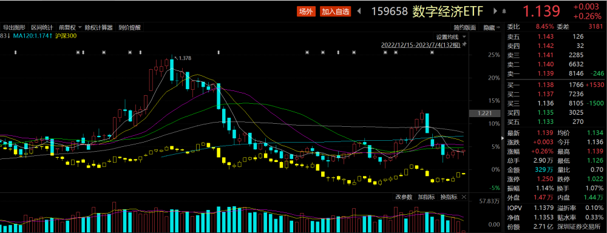Pin the date range using the pushpin icon

pos(464,44)
